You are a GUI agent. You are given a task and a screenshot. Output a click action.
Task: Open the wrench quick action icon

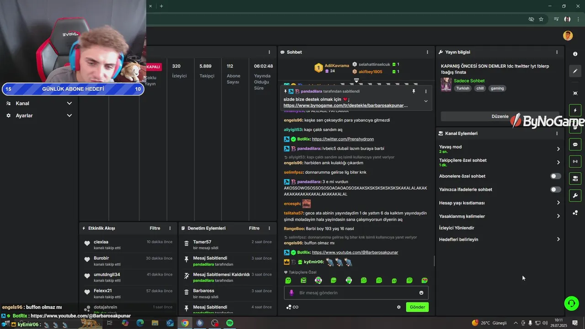pyautogui.click(x=575, y=196)
